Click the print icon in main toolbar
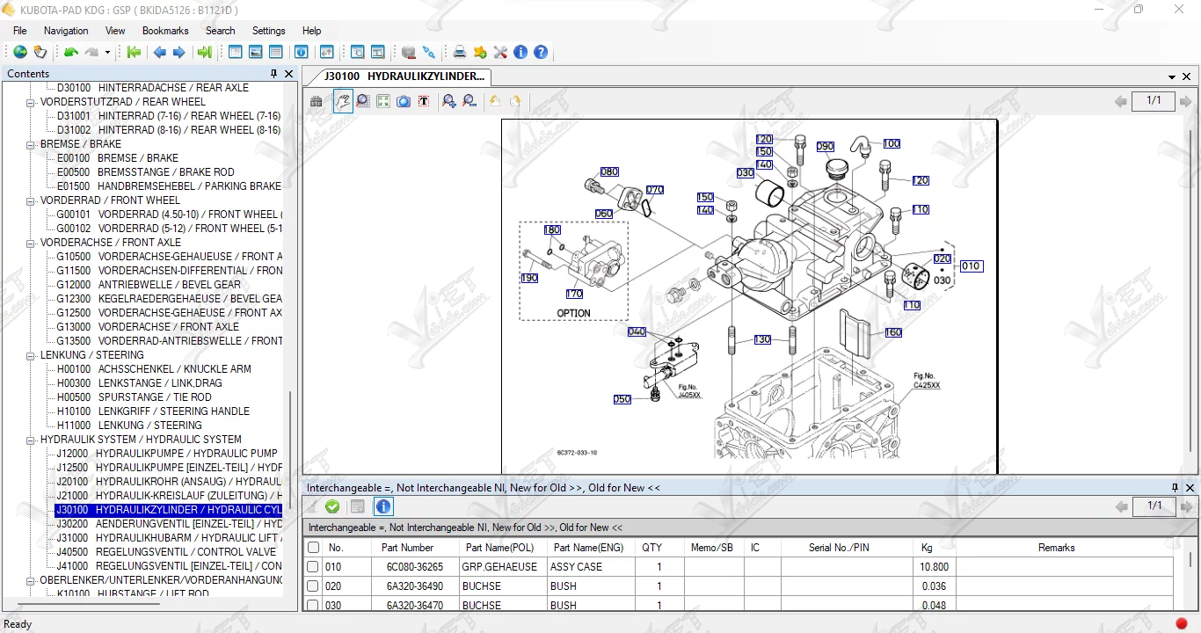This screenshot has height=633, width=1201. pos(459,53)
